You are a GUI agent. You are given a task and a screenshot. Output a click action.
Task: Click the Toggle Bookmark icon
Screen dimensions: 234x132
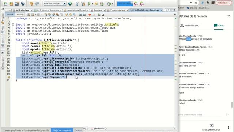75,15
